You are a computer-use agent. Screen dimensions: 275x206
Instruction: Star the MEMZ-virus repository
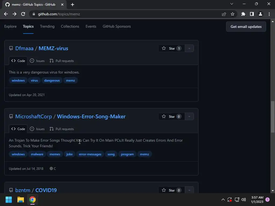172,48
